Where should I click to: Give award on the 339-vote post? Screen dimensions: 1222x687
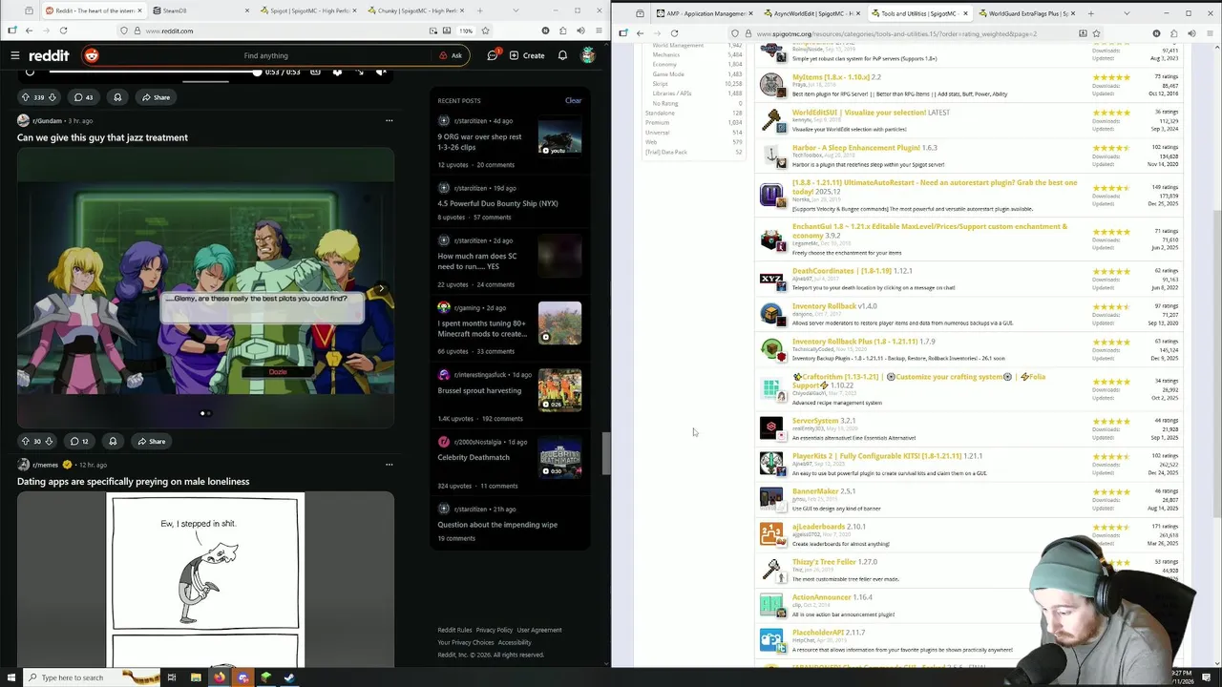point(117,97)
